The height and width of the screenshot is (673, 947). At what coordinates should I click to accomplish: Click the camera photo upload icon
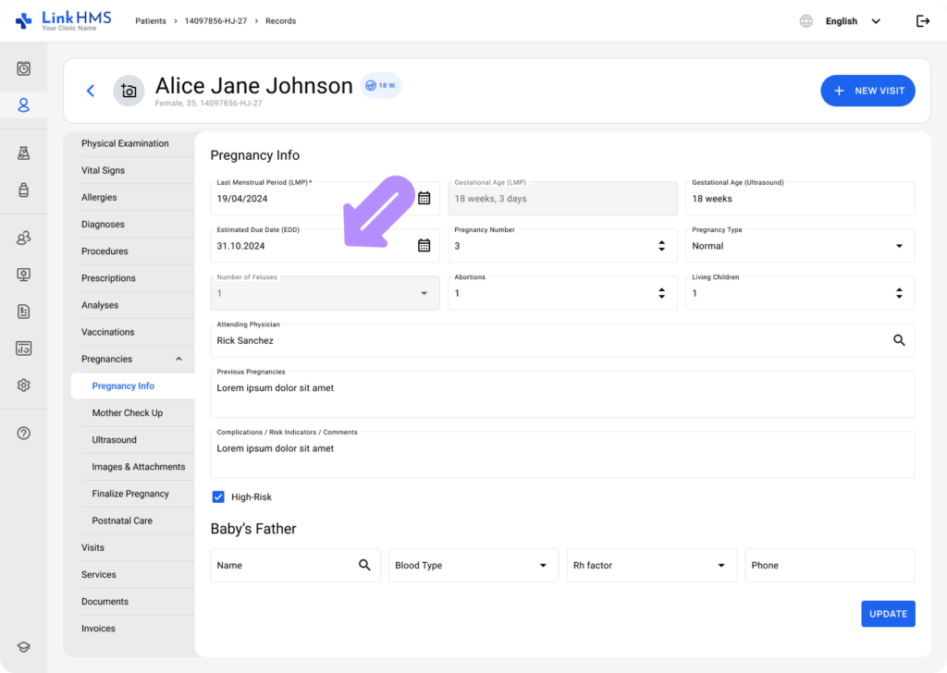click(x=129, y=91)
